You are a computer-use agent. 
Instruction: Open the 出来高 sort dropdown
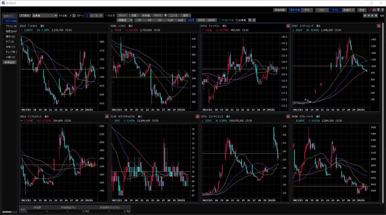click(x=56, y=15)
